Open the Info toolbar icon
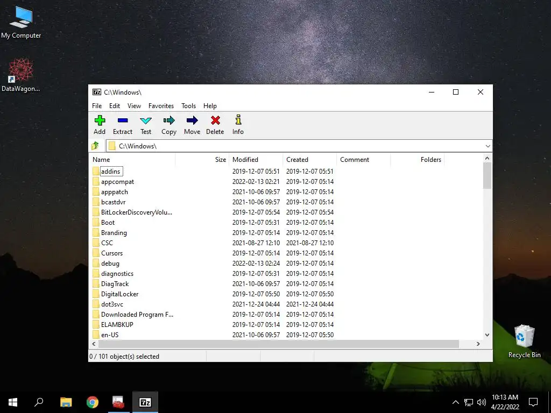The height and width of the screenshot is (413, 551). [238, 120]
